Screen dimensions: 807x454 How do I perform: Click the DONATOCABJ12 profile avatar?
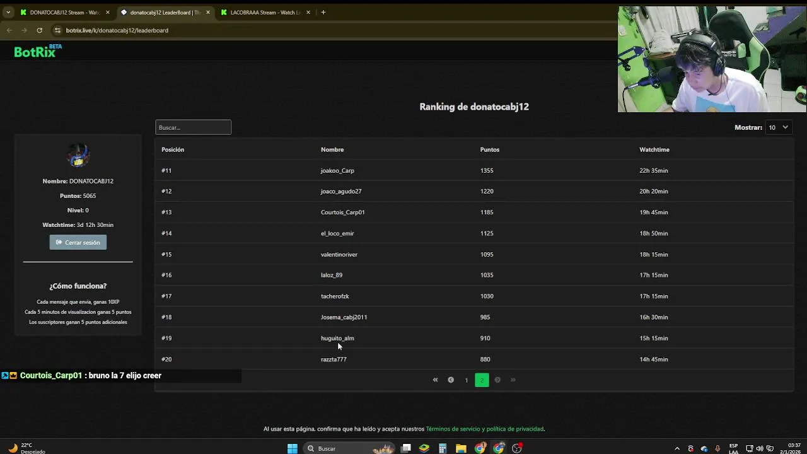78,155
